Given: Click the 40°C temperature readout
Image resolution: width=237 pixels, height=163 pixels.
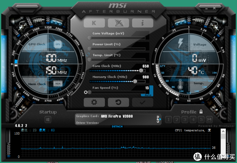Looking at the screenshot, I should (196, 71).
